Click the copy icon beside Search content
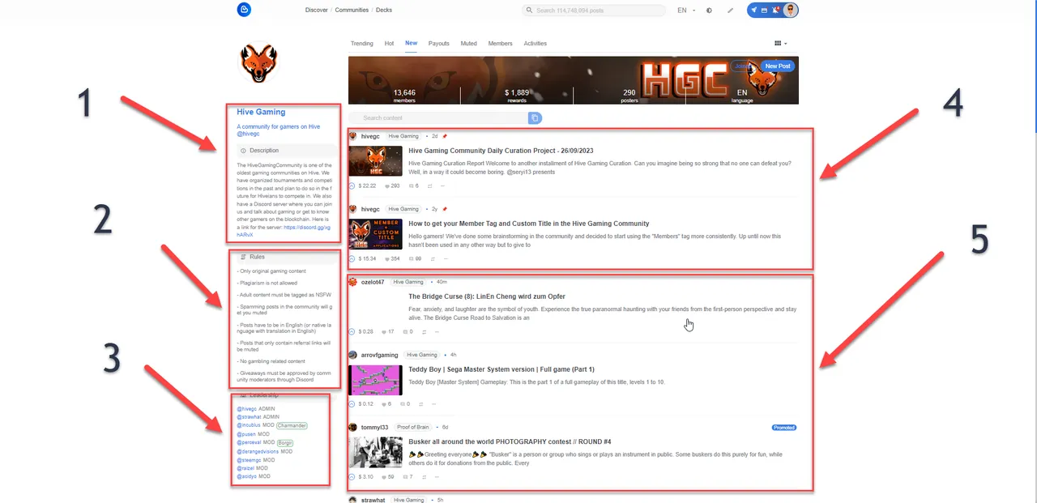This screenshot has height=503, width=1037. click(x=535, y=118)
